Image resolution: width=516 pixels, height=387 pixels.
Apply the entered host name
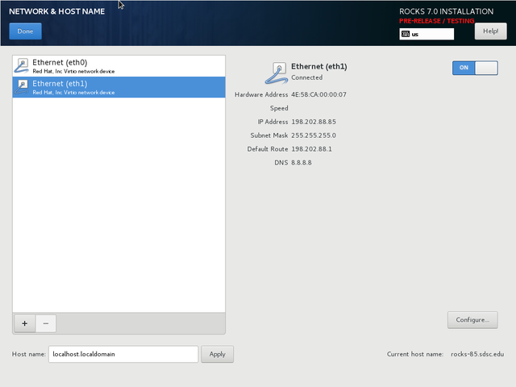click(217, 354)
